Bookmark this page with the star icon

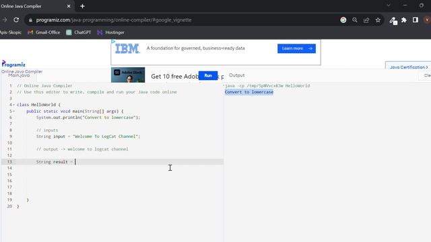[378, 19]
